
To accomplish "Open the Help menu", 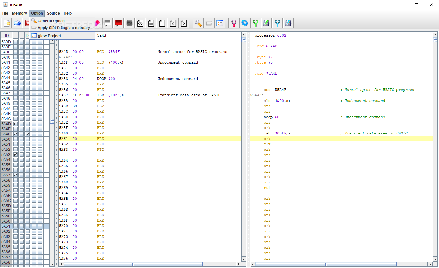I will click(68, 13).
